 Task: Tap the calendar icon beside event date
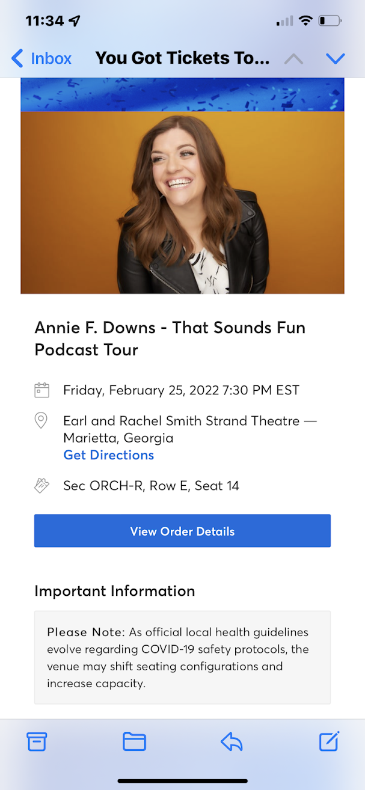pyautogui.click(x=41, y=390)
